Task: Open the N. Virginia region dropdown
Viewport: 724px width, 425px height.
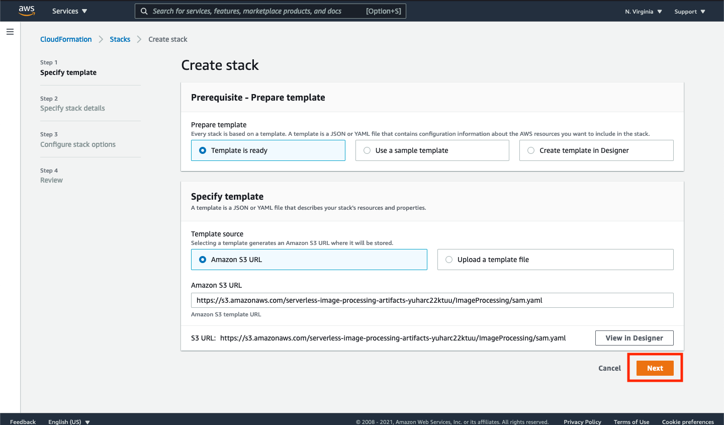Action: tap(643, 12)
